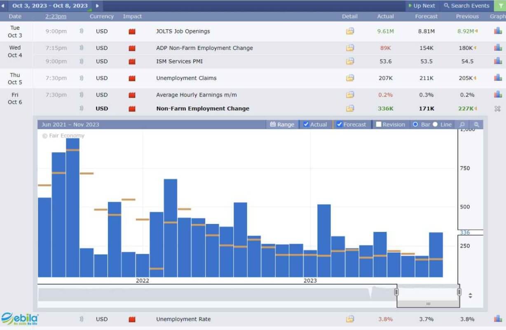506x330 pixels.
Task: Toggle sound alert for Unemployment Claims
Action: coord(81,78)
